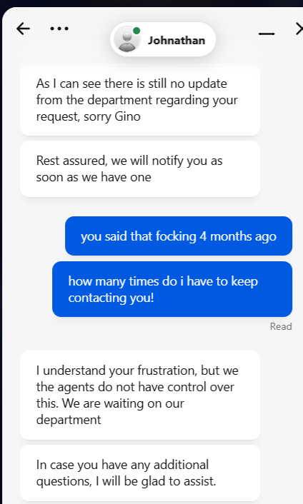Click the agent name Johnathan
Image resolution: width=303 pixels, height=504 pixels.
click(x=177, y=41)
